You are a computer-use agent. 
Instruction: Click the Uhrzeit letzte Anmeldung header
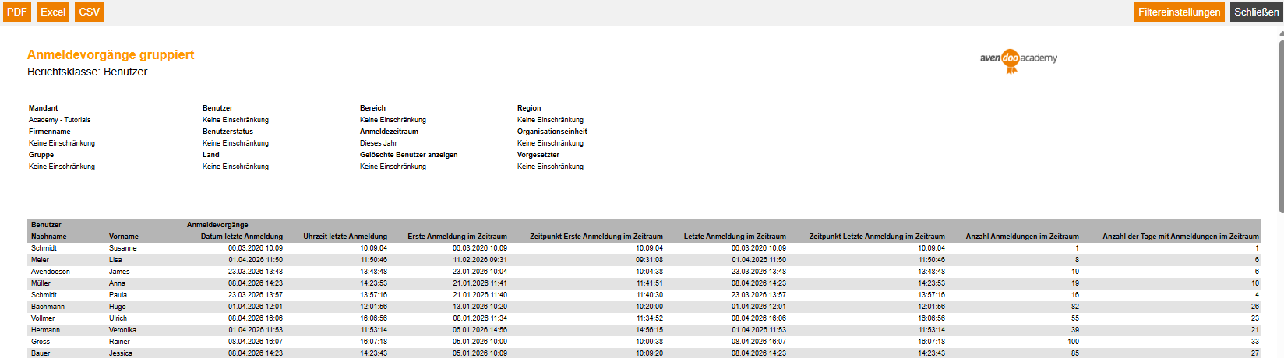point(345,237)
